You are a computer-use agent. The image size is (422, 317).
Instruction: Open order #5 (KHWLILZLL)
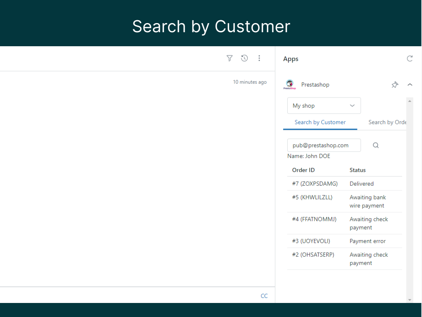312,197
